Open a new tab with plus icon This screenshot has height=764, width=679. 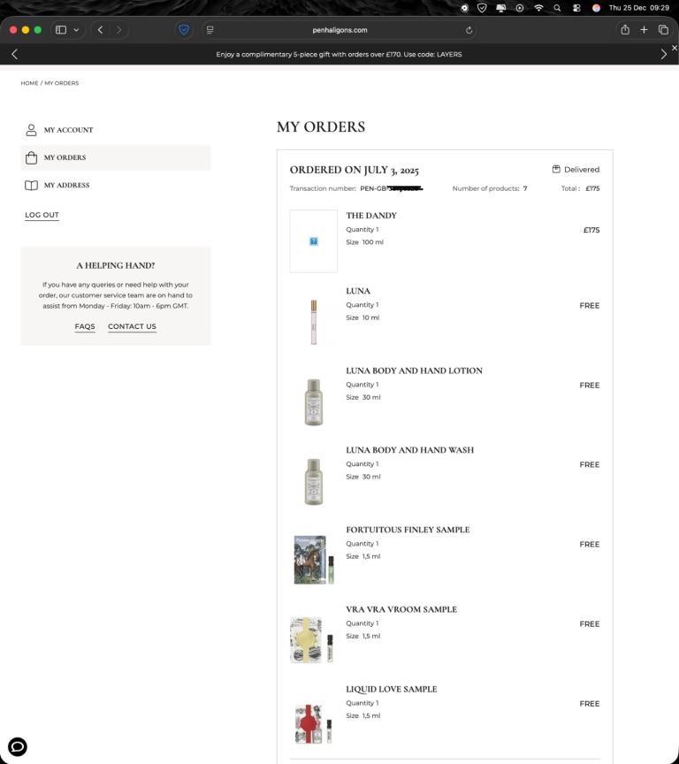tap(644, 29)
